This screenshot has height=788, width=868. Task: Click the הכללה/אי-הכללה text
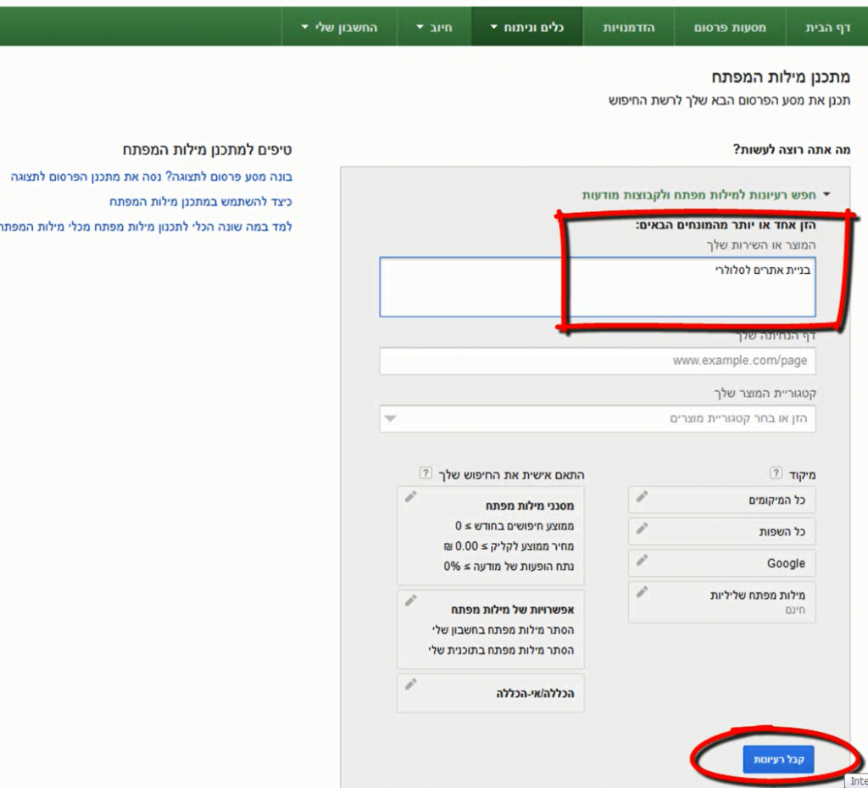pos(536,693)
